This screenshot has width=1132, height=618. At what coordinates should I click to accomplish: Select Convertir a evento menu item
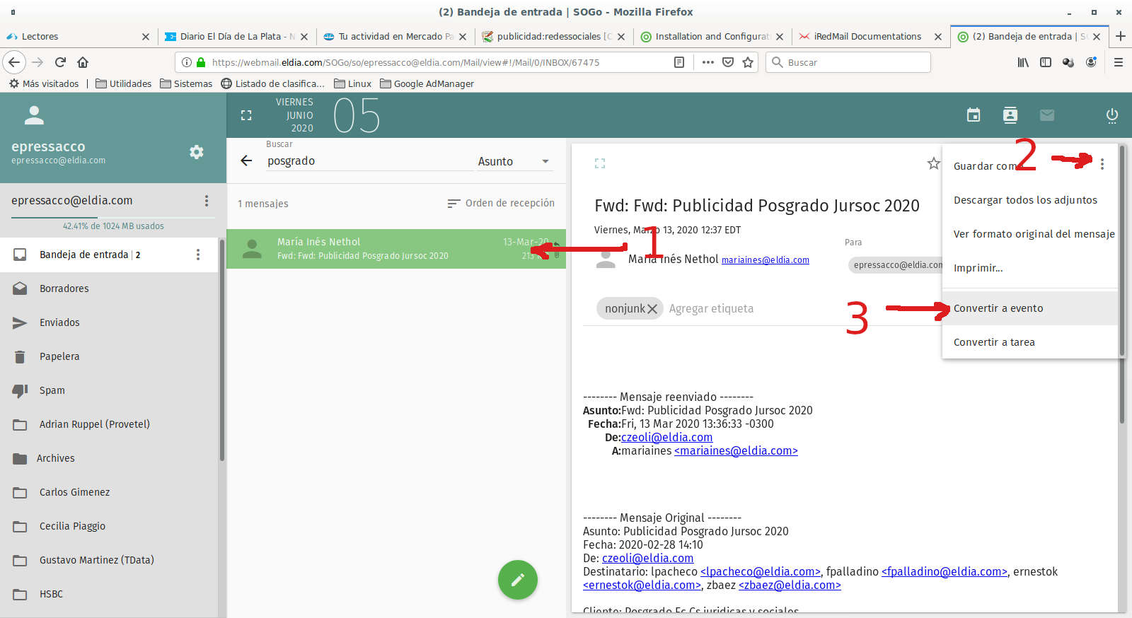point(998,308)
